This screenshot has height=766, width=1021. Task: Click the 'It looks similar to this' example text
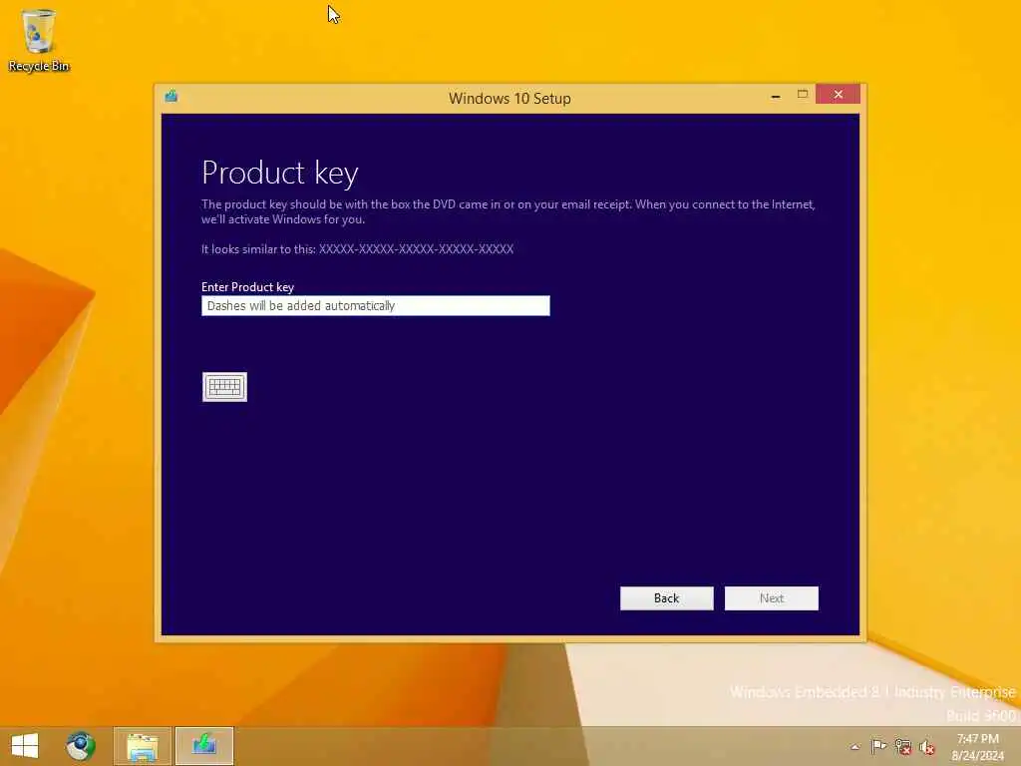(x=358, y=248)
